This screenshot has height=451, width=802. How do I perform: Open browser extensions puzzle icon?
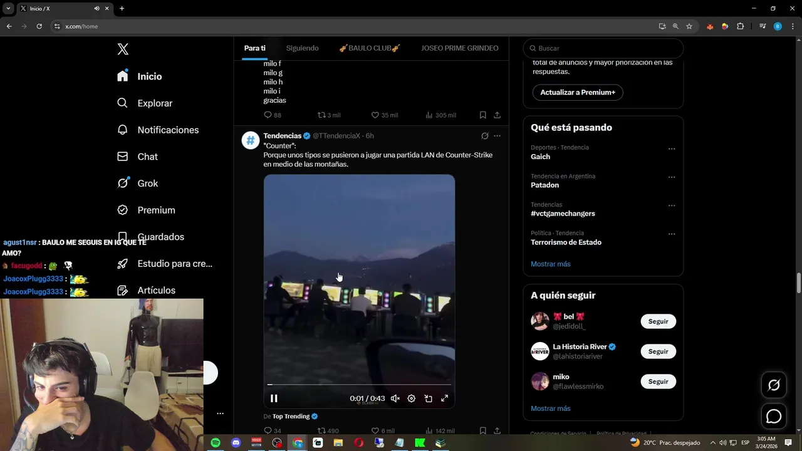coord(740,26)
